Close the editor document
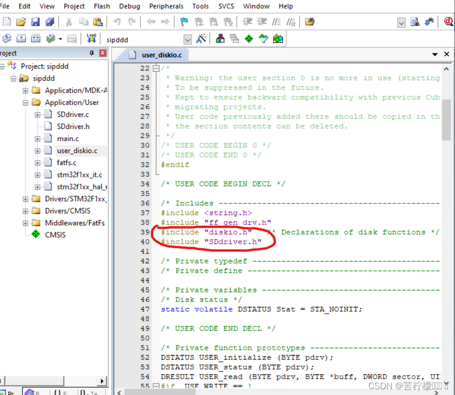The height and width of the screenshot is (395, 455). tap(447, 54)
